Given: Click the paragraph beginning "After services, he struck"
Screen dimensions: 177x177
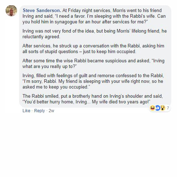Looking at the screenshot, I should pyautogui.click(x=93, y=48).
